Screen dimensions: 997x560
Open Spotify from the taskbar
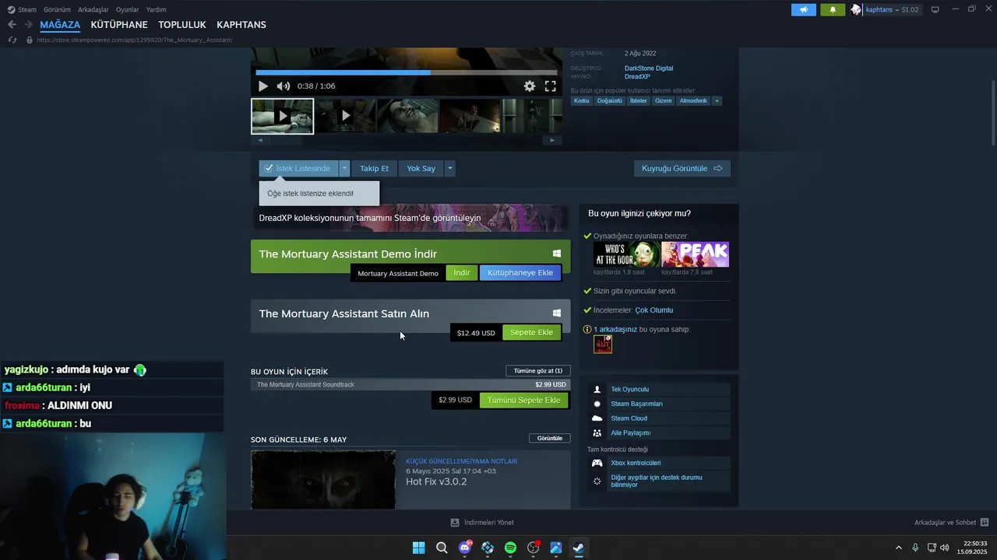(x=510, y=548)
